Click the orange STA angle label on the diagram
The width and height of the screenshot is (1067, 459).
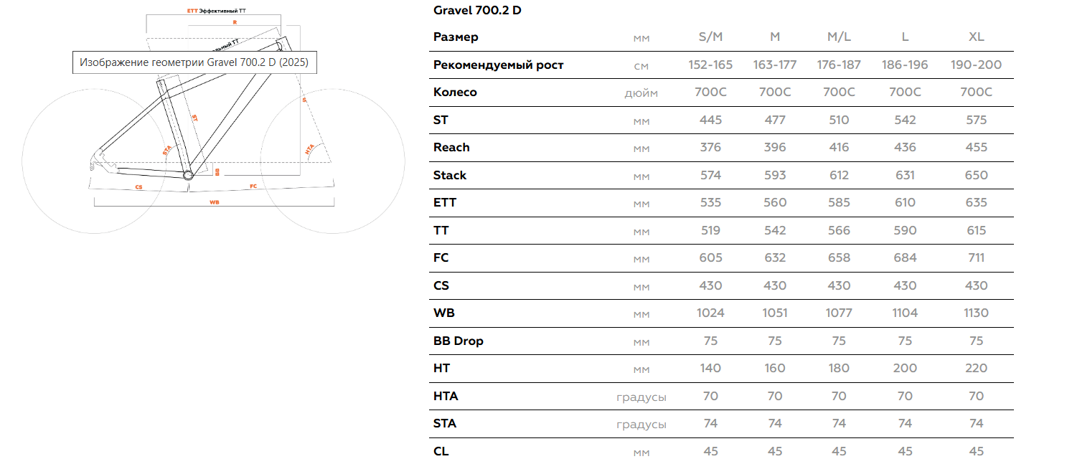[166, 151]
